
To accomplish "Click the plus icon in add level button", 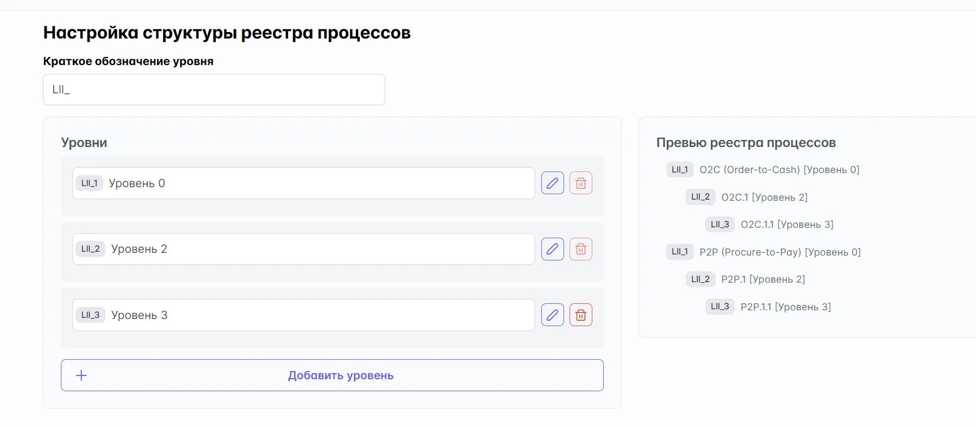I will coord(82,375).
